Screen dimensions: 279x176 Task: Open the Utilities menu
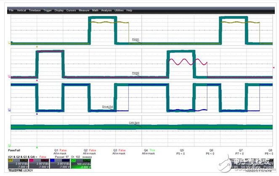[119, 10]
